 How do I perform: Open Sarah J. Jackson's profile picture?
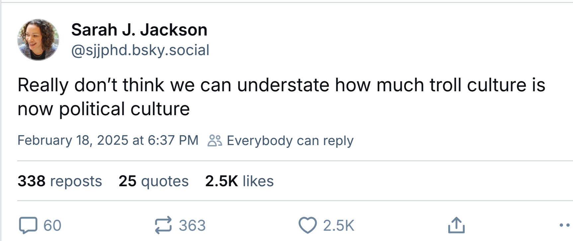pos(38,40)
